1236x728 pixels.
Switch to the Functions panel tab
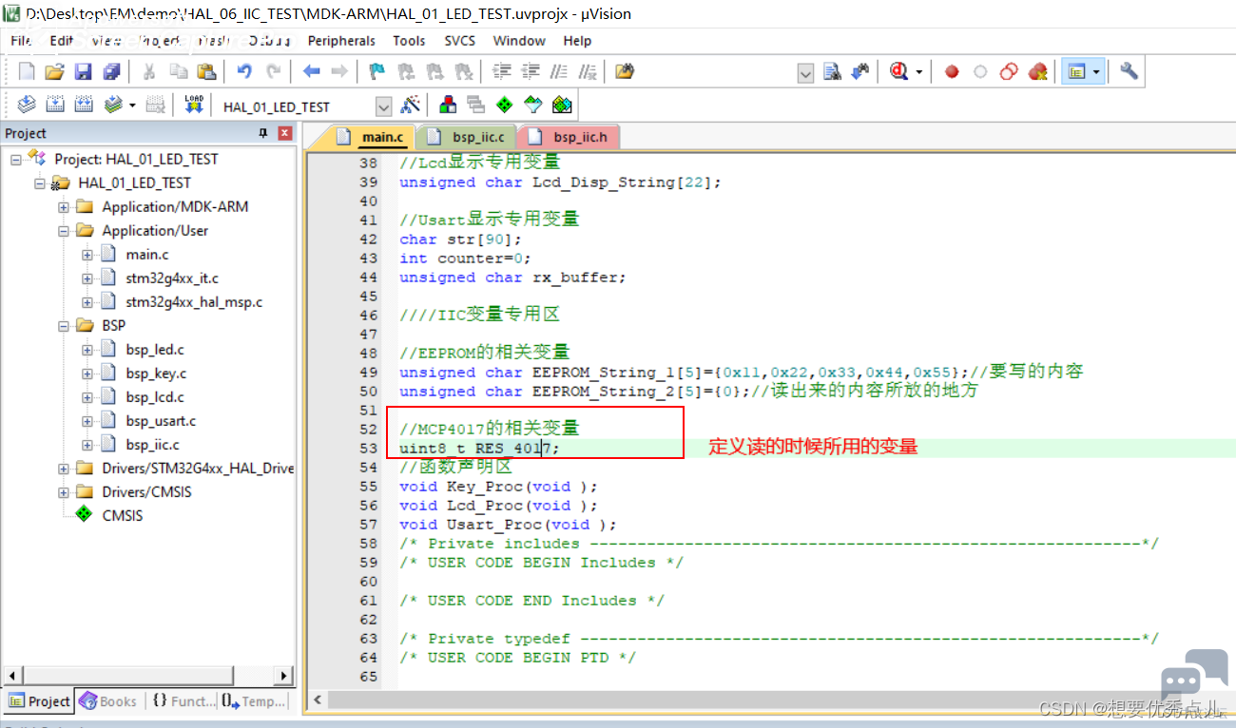[x=183, y=701]
